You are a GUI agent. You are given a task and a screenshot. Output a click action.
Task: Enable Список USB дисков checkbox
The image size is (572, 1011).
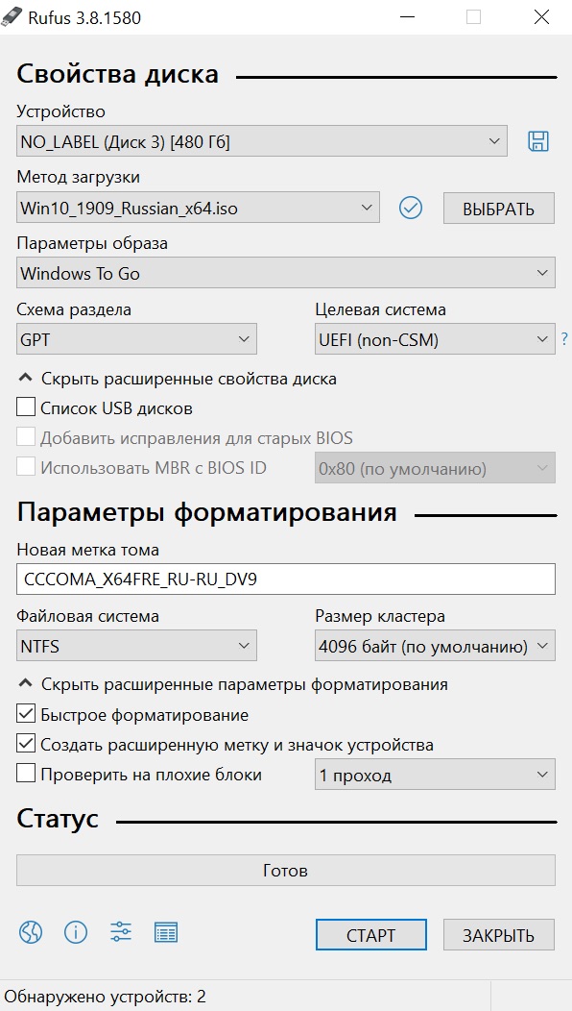coord(26,407)
